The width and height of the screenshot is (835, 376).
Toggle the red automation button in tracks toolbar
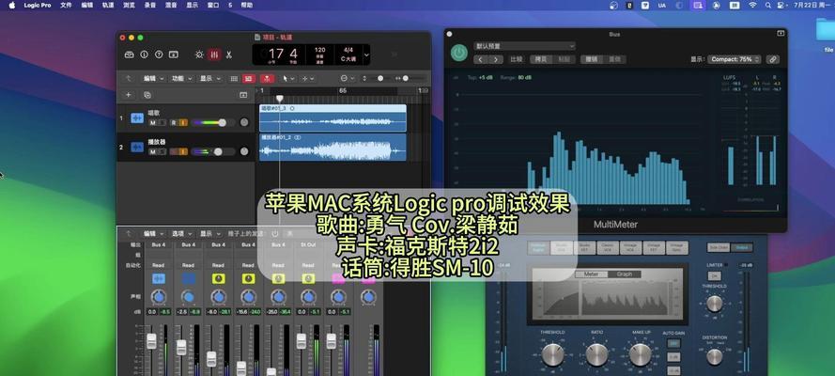(x=249, y=78)
